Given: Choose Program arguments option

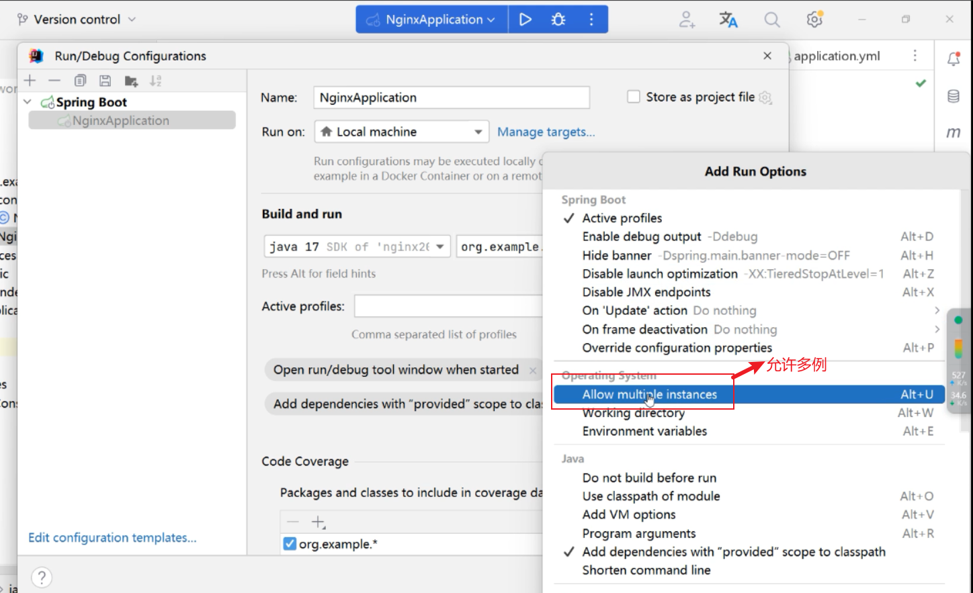Looking at the screenshot, I should click(749, 533).
